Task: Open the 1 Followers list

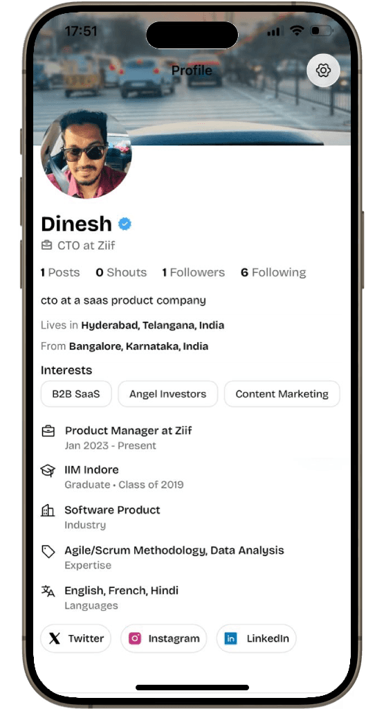Action: 193,273
